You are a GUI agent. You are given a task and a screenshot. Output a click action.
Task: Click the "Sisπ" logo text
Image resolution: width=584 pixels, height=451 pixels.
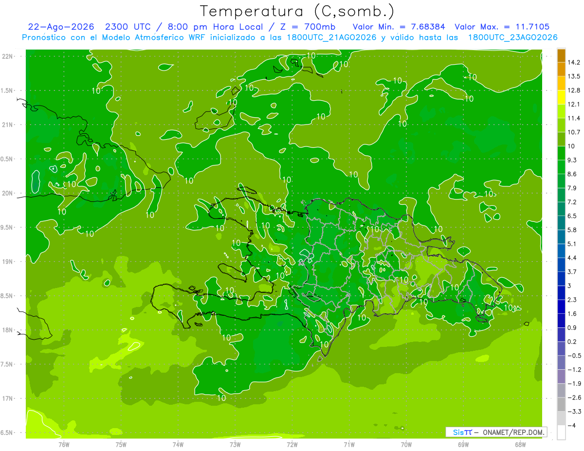(462, 432)
